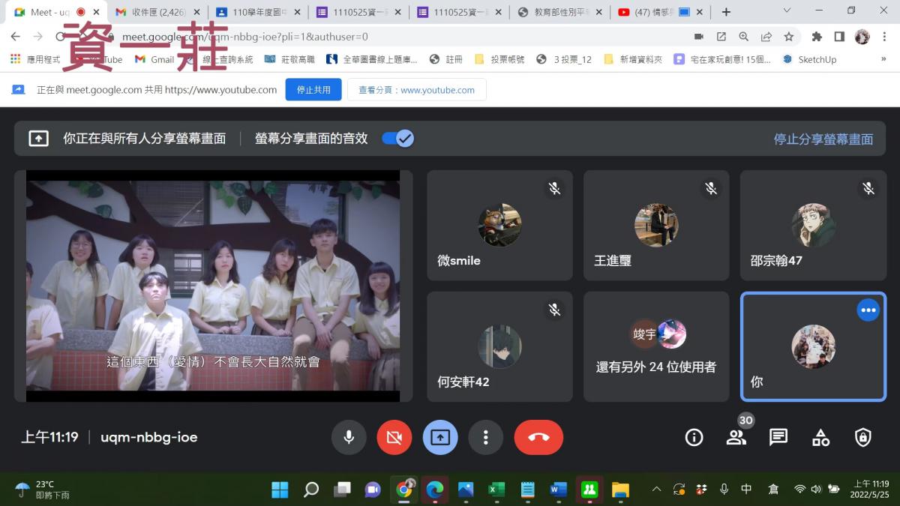Open the Chrome profile avatar

coord(862,37)
